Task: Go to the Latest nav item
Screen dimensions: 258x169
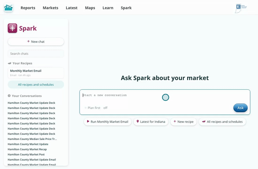Action: (72, 8)
